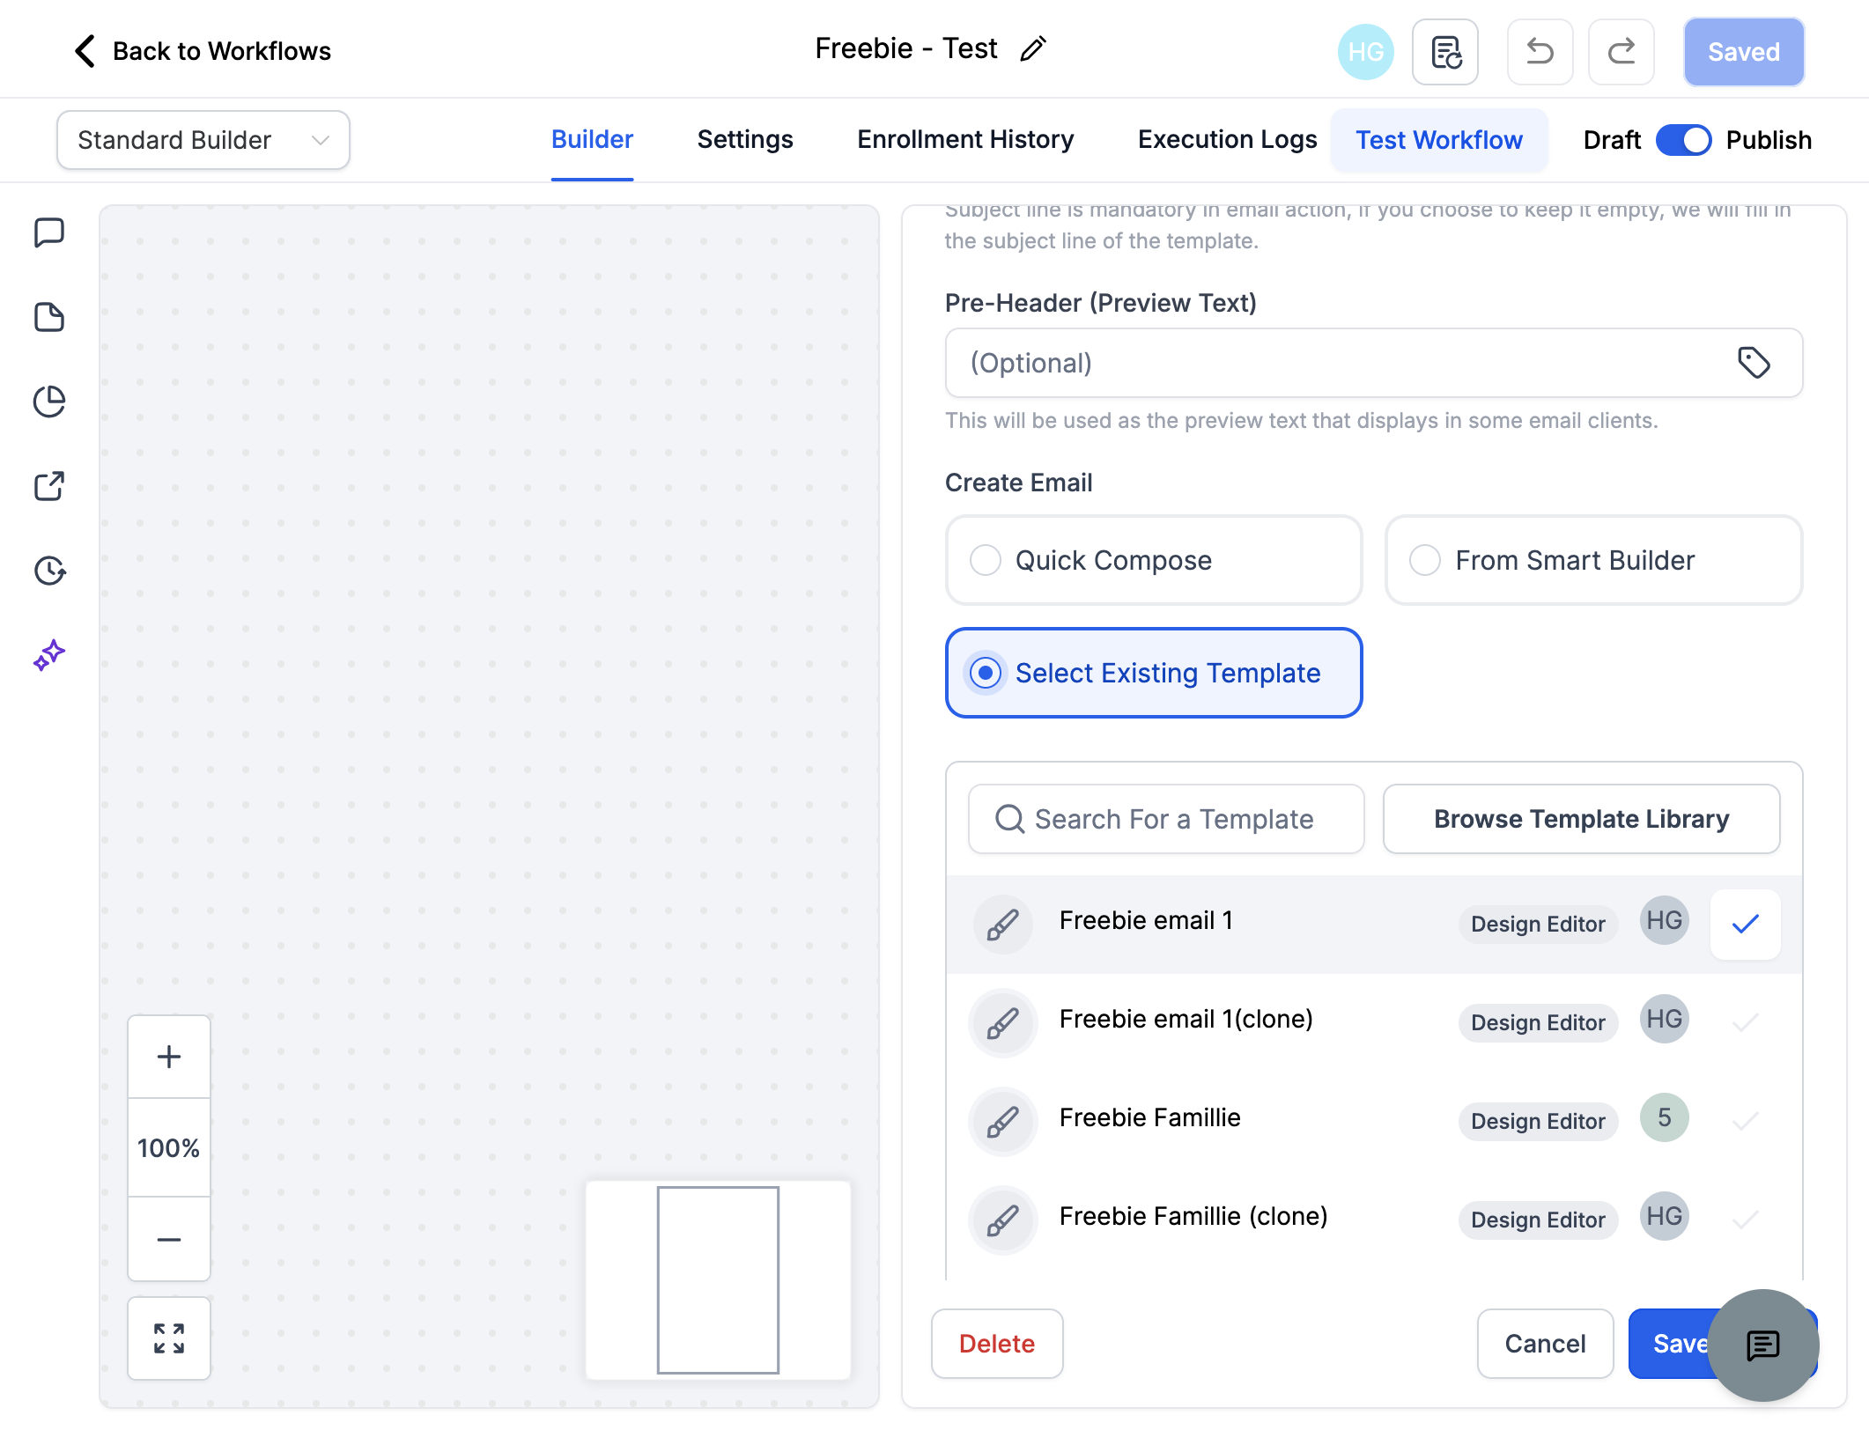The image size is (1869, 1430).
Task: Open the HG user avatar at top
Action: tap(1365, 52)
